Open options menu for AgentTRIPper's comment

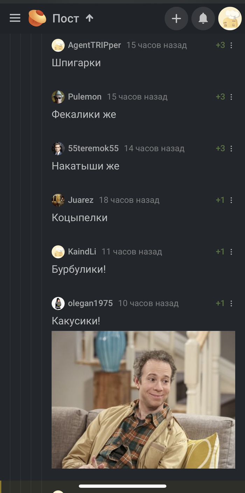(x=231, y=45)
